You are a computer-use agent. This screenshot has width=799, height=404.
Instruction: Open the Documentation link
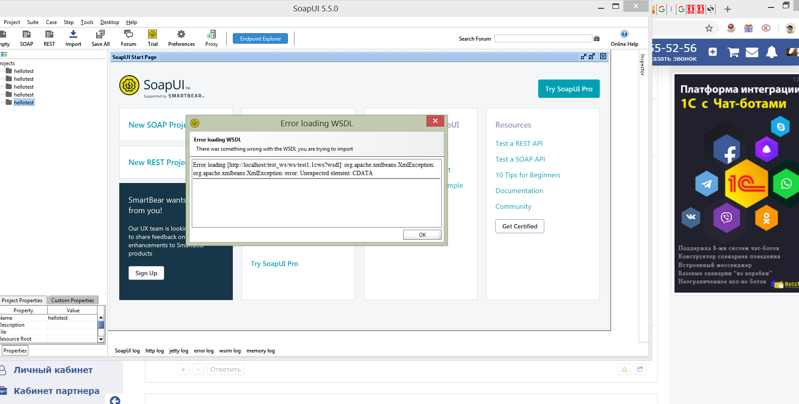click(519, 191)
